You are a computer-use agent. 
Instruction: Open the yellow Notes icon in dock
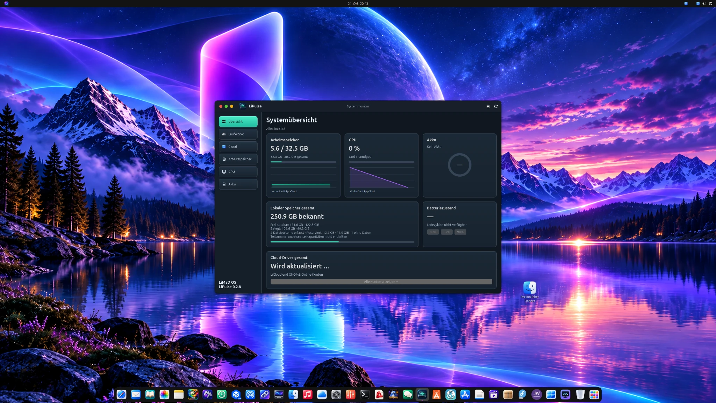point(179,395)
